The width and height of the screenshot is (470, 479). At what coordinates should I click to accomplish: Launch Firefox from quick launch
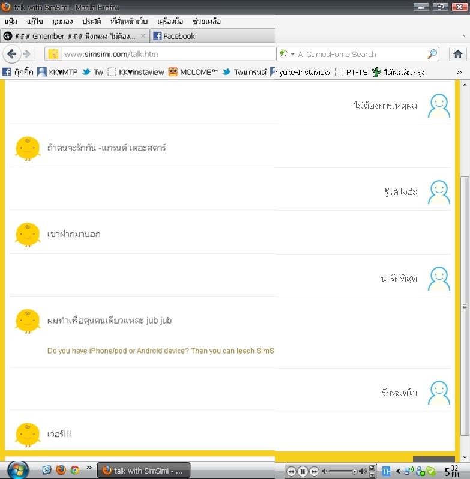61,470
